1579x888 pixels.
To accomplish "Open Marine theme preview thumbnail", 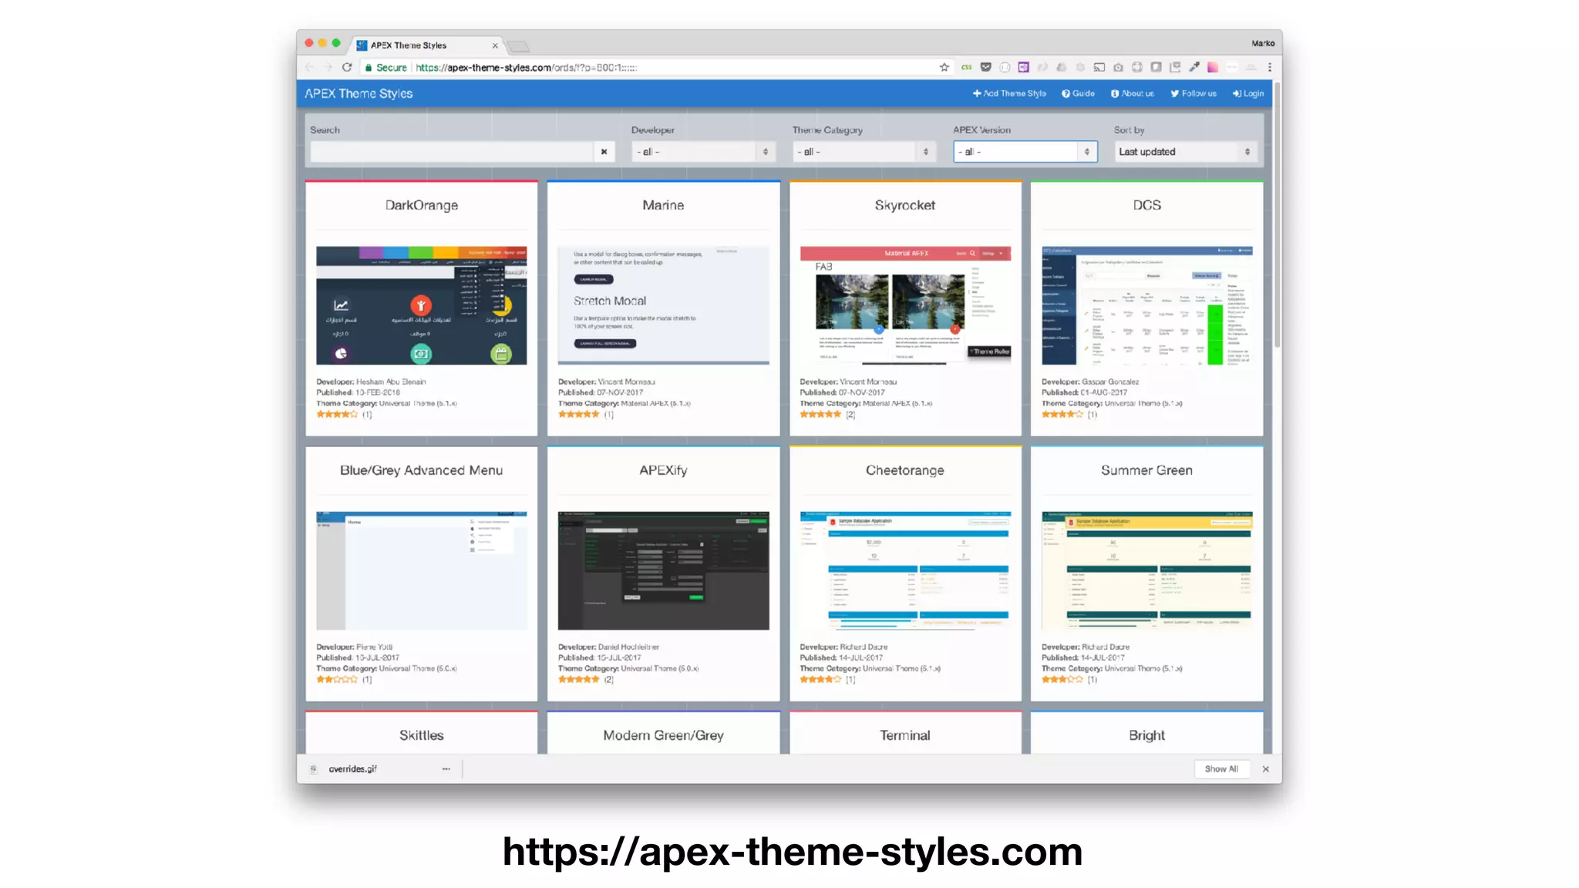I will [x=663, y=306].
